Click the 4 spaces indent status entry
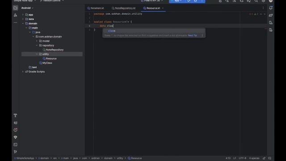 pyautogui.click(x=254, y=158)
